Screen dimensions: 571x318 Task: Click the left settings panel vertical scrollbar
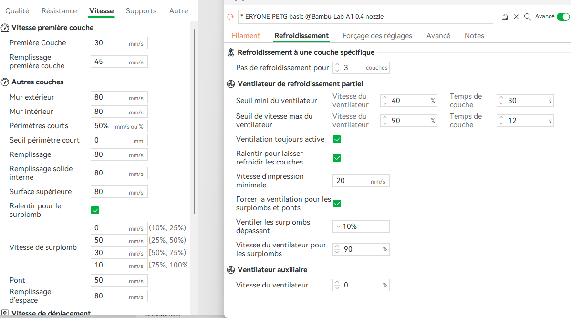pyautogui.click(x=194, y=119)
